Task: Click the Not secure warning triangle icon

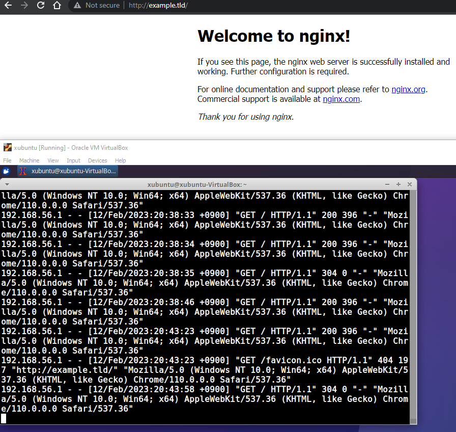Action: click(x=77, y=5)
